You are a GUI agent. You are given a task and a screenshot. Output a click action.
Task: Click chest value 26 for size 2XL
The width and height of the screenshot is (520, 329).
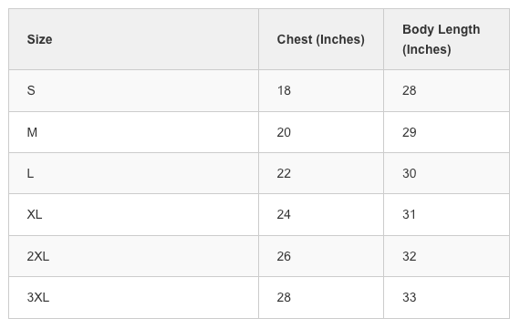284,256
